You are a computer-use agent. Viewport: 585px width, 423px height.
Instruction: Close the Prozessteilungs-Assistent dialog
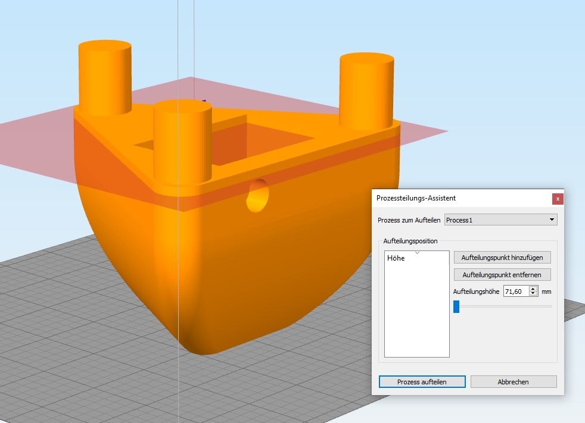tap(557, 199)
